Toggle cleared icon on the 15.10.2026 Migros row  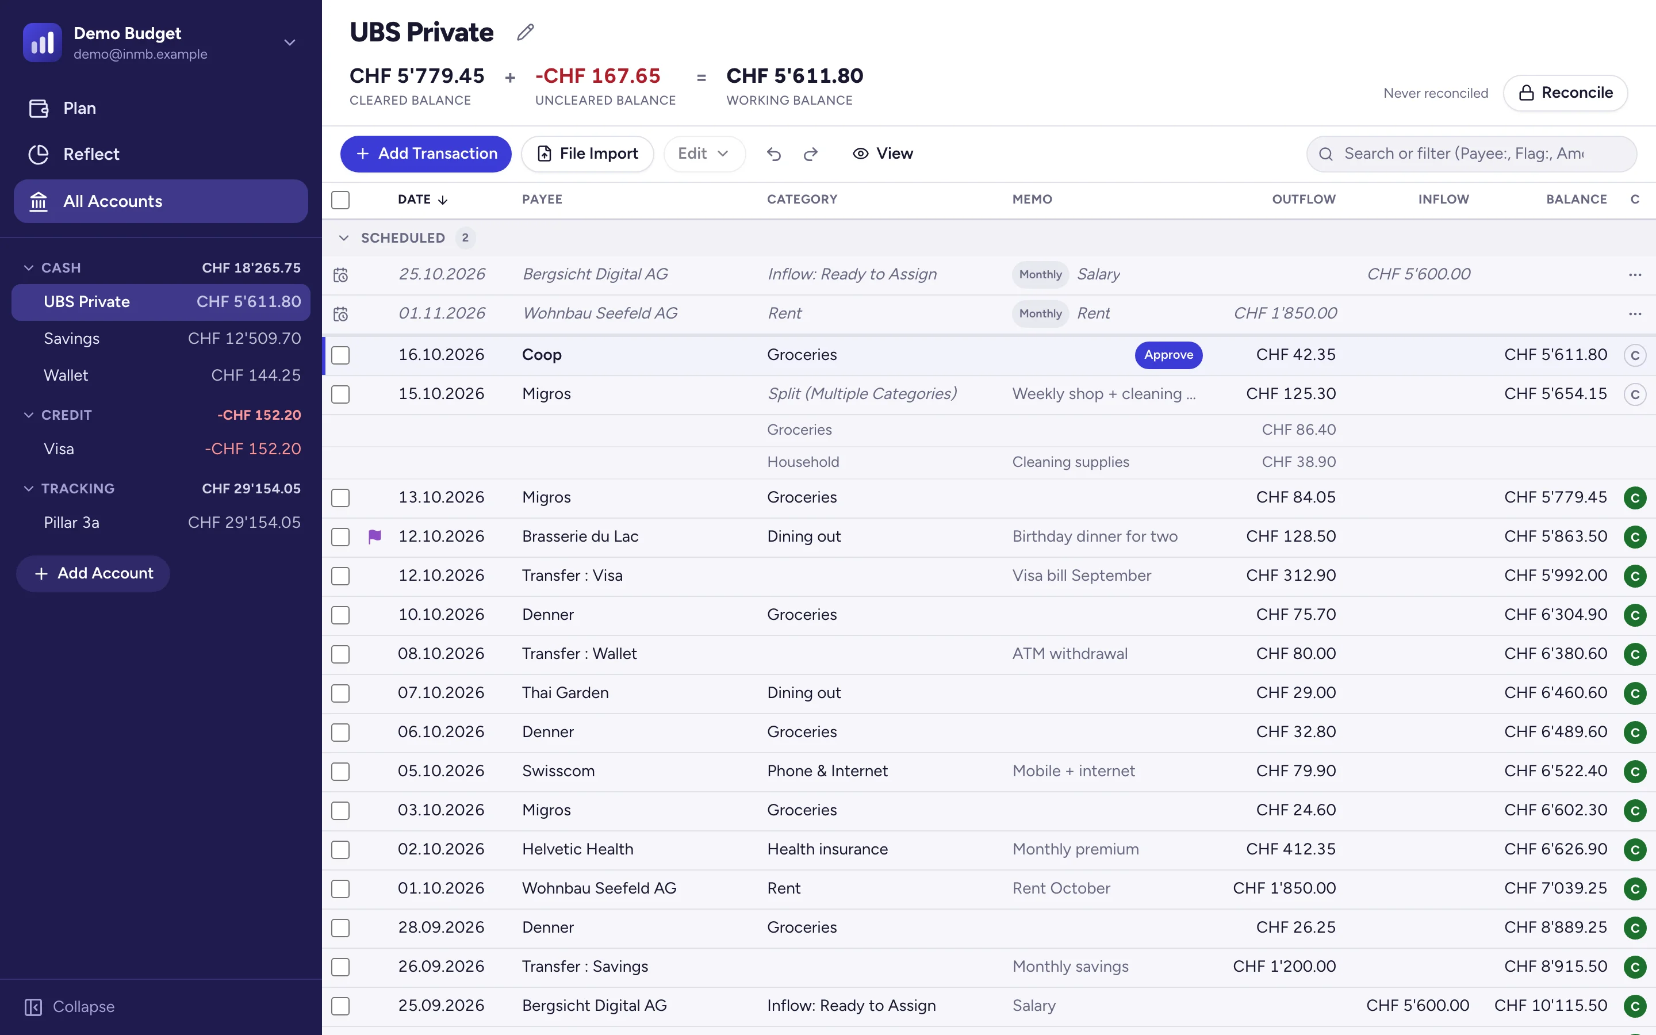pos(1635,394)
